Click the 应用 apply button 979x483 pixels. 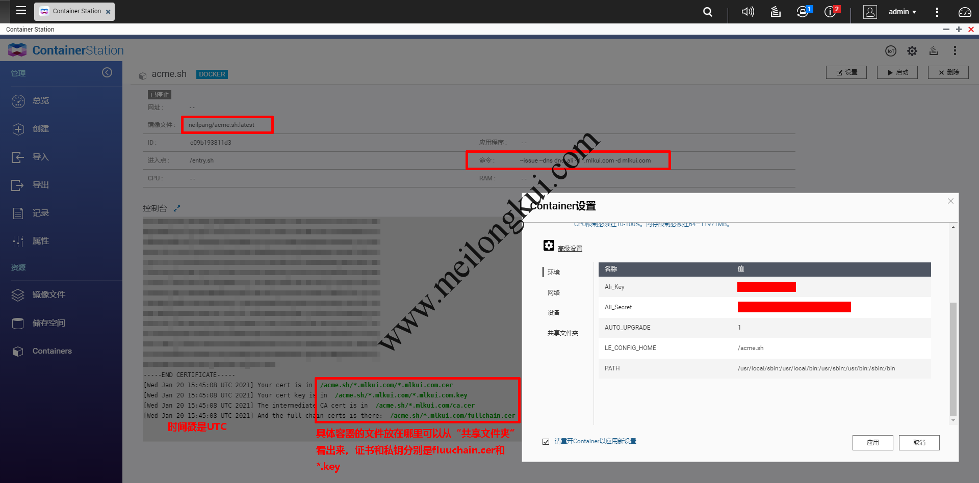(x=872, y=442)
